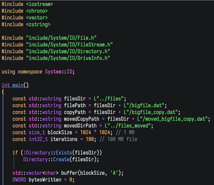The width and height of the screenshot is (214, 185).
Task: Click the <vector> header name
Action: [x=37, y=18]
